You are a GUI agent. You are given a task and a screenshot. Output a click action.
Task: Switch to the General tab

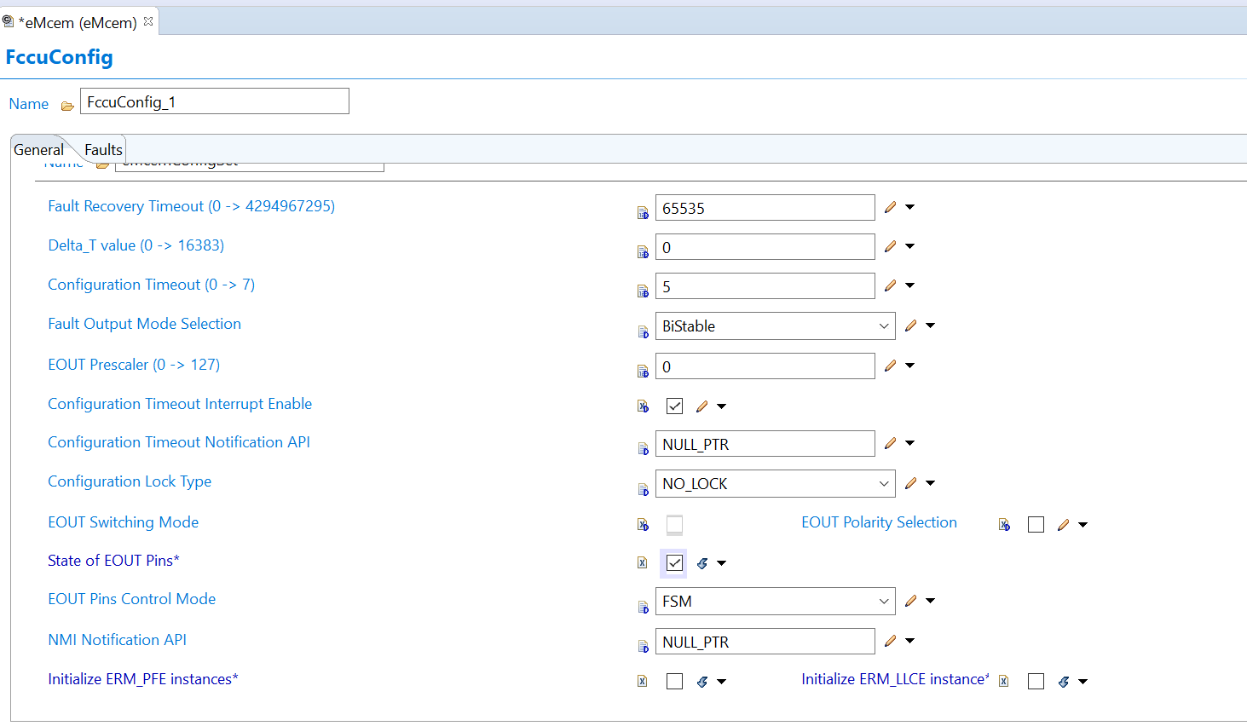[38, 150]
